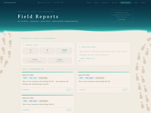Click the CLEARANCE: ATLANTEAN line
Viewport: 151px width, 113px height.
pos(122,15)
